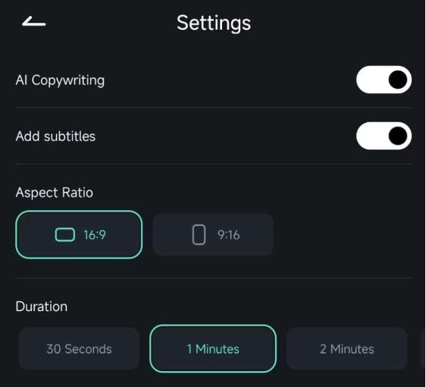
Task: Pick the 2 Minutes duration option
Action: [346, 348]
